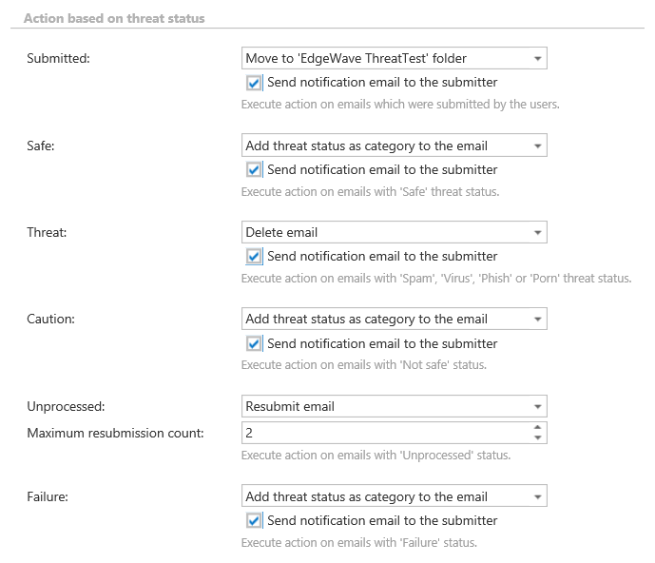The image size is (655, 563).
Task: Click arrow beside 'Move to EdgeWave ThreatTest folder'
Action: 537,59
